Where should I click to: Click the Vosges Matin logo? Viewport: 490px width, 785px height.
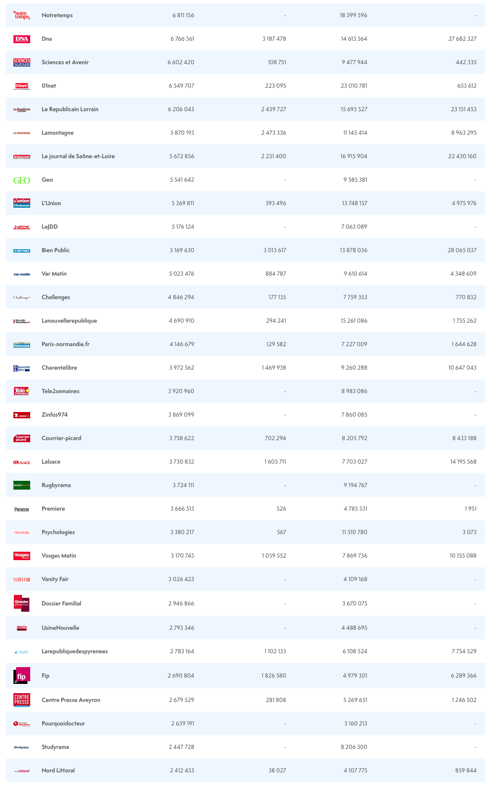point(21,556)
